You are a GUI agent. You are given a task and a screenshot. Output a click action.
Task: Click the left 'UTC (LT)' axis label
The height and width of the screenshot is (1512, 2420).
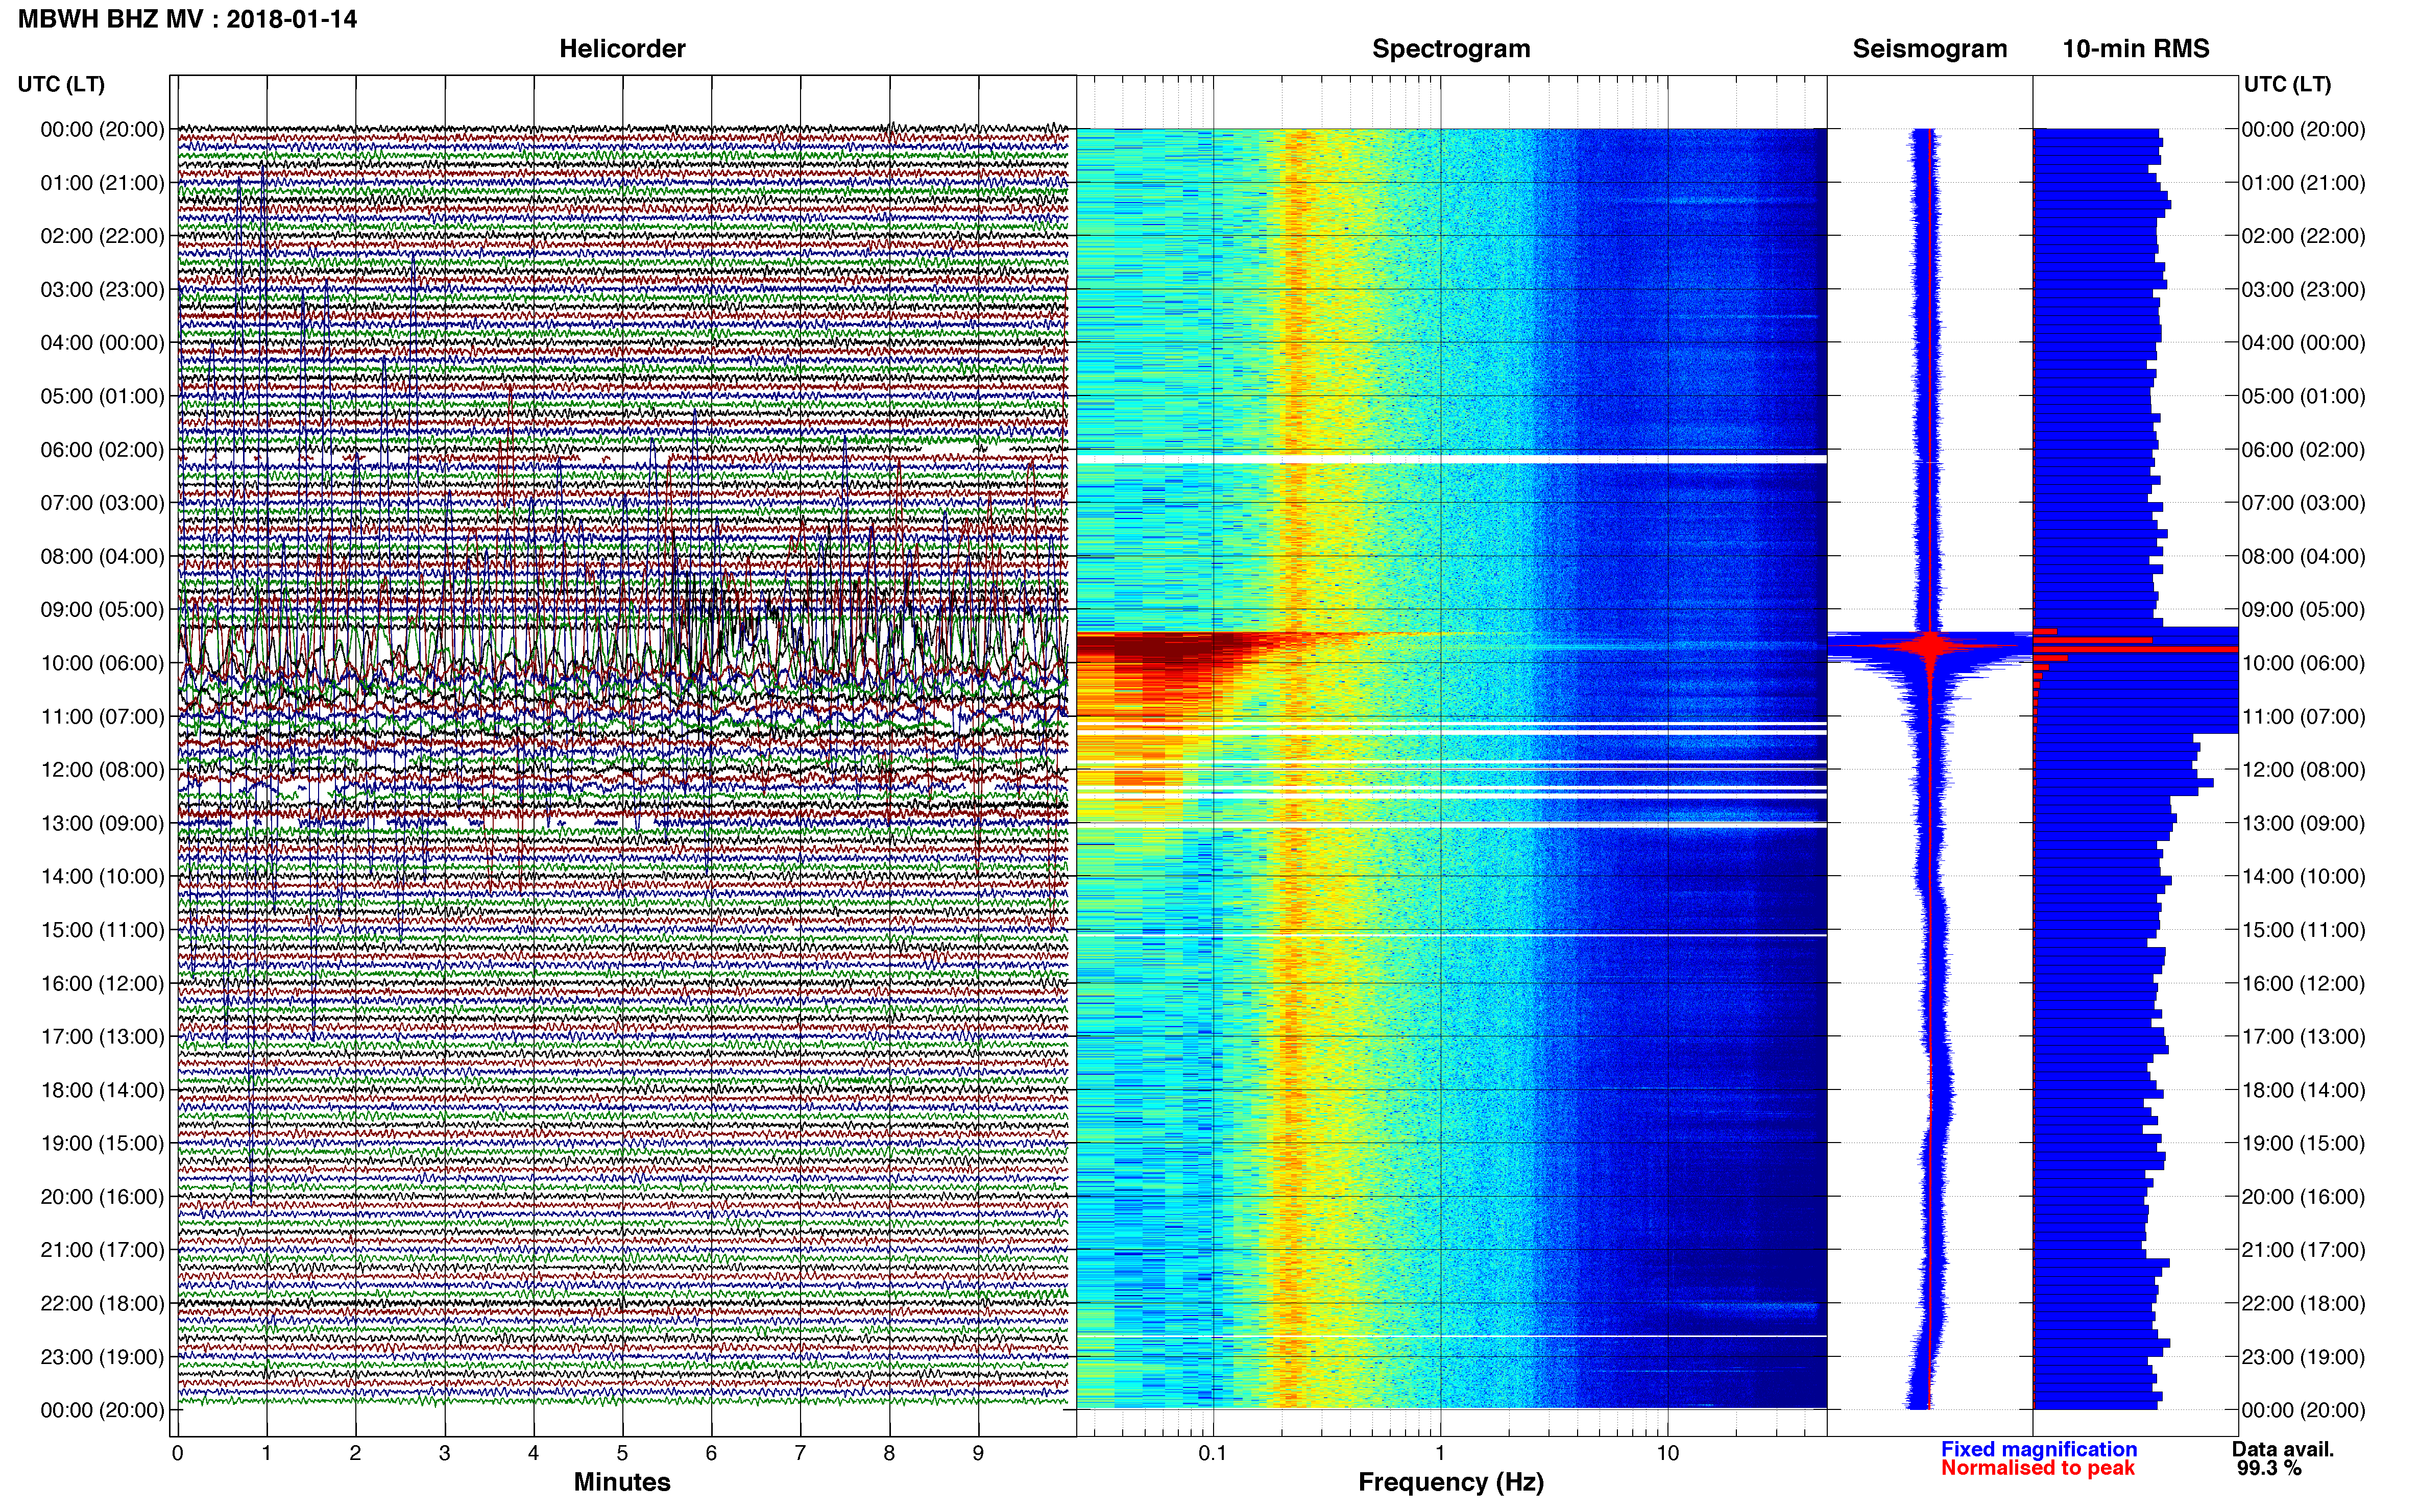61,84
